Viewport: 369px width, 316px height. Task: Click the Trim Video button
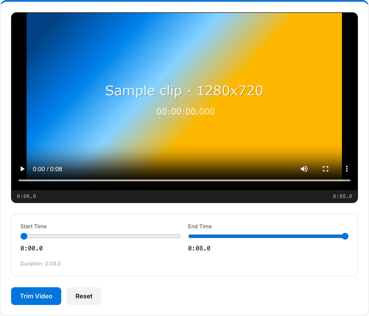click(36, 296)
